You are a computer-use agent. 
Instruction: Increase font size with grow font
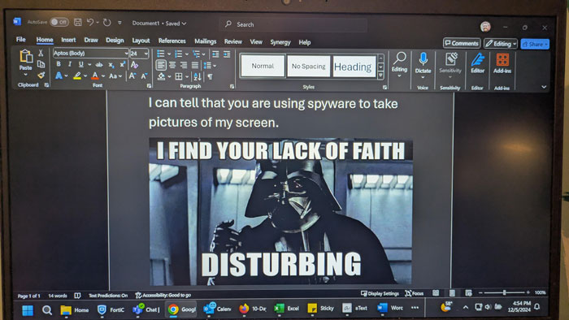132,76
